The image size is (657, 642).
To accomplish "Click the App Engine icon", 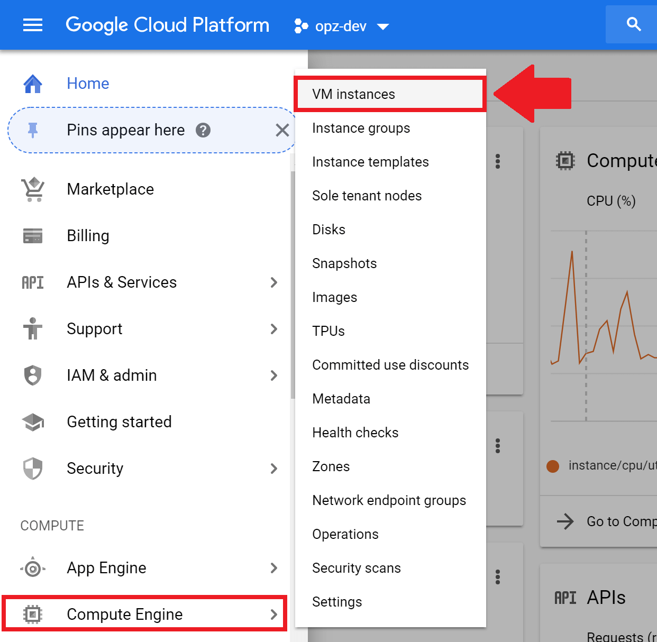I will point(33,568).
